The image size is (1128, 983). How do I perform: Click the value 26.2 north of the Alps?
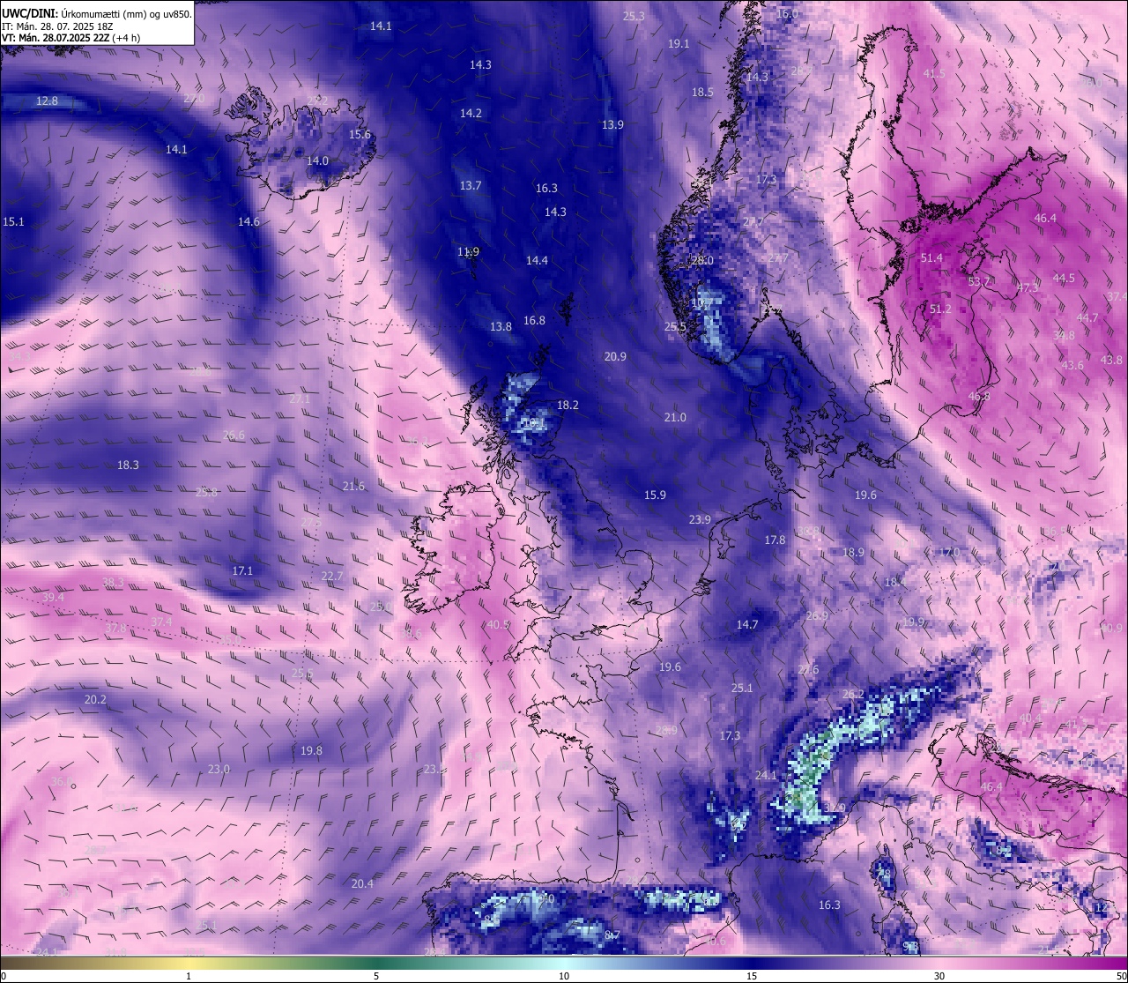pos(853,695)
